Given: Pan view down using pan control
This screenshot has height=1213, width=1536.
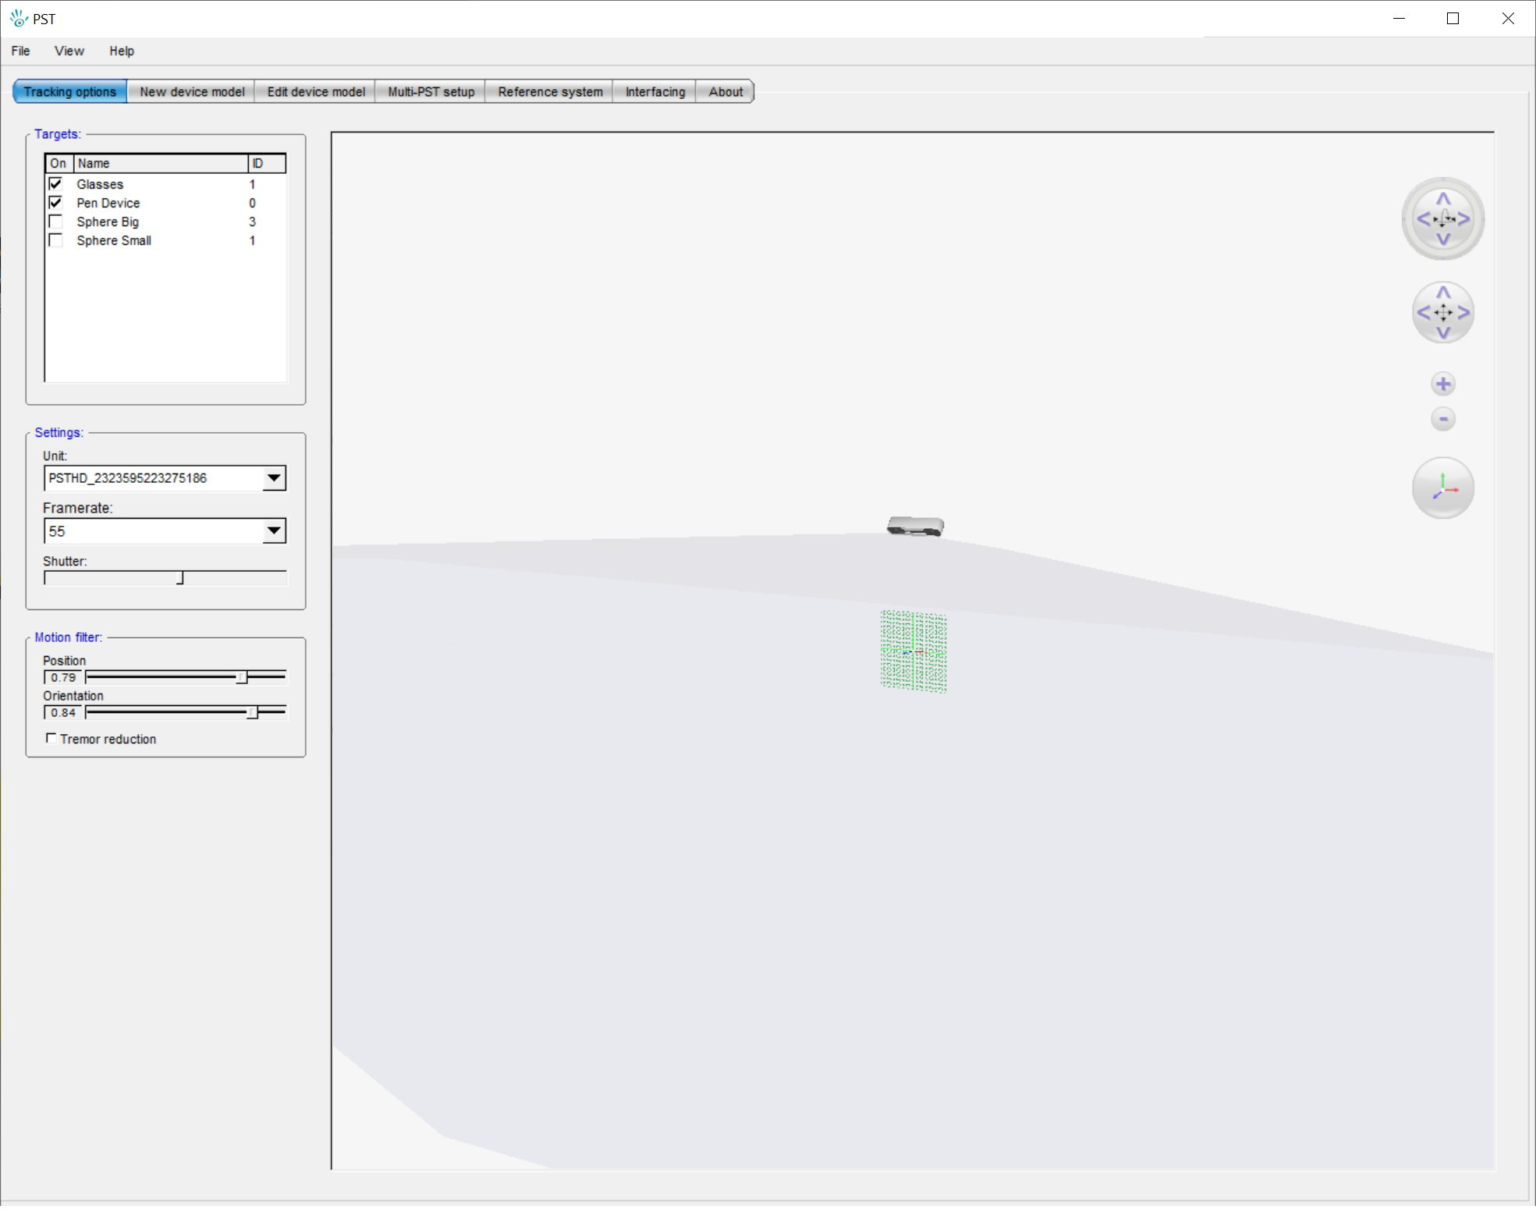Looking at the screenshot, I should point(1443,333).
